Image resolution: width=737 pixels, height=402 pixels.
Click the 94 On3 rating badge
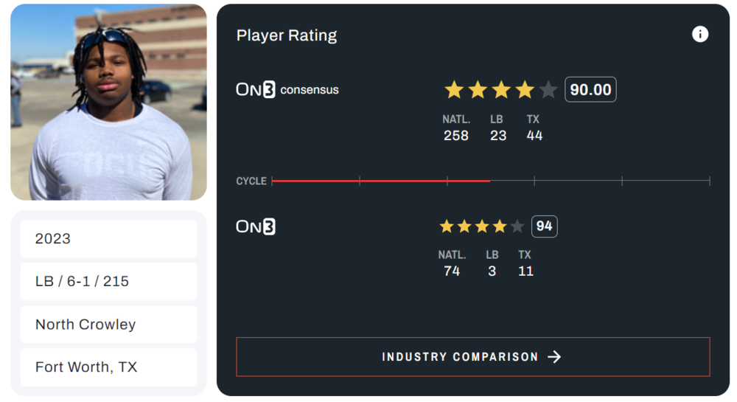[544, 226]
